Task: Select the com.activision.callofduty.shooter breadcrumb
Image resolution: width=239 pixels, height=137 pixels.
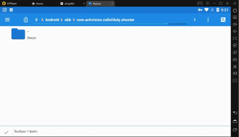Action: [x=105, y=20]
